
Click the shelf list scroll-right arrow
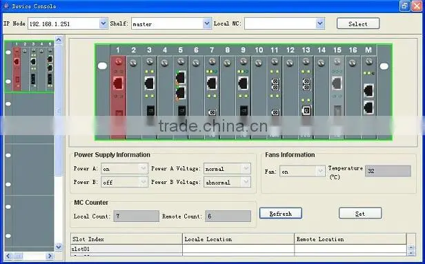50,256
